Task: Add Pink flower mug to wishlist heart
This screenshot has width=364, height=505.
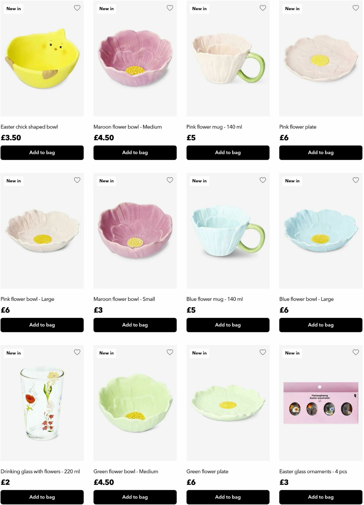Action: click(x=263, y=8)
